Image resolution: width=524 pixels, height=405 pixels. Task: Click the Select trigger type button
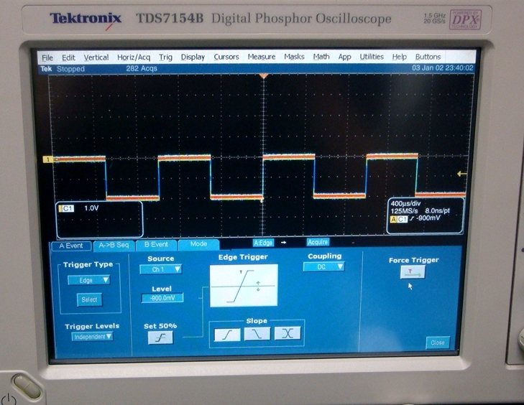click(89, 299)
